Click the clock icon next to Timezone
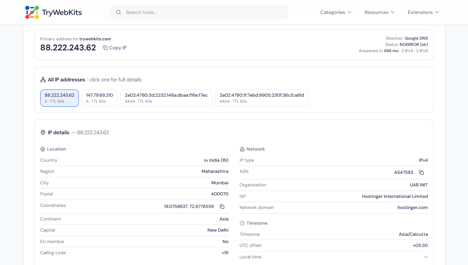 point(242,223)
